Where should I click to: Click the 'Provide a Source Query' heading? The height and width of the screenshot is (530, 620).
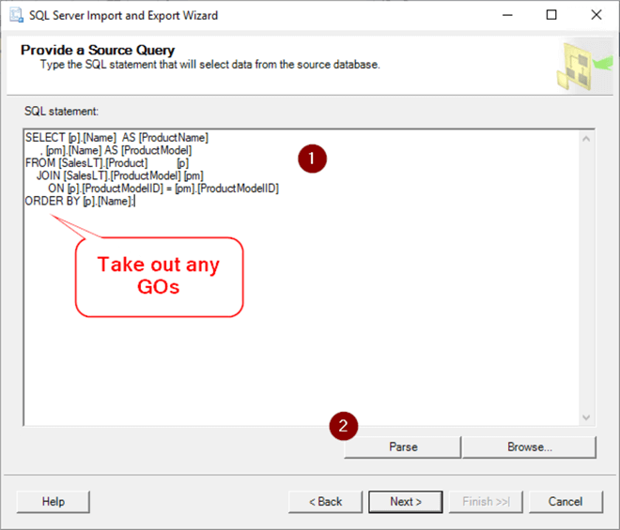tap(98, 50)
